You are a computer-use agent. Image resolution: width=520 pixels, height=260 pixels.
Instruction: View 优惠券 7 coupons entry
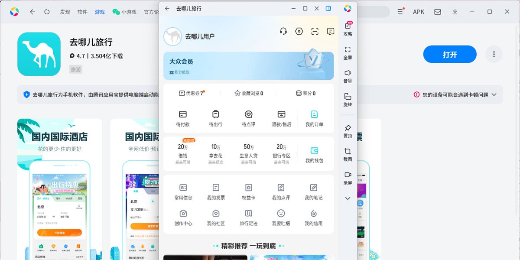pyautogui.click(x=192, y=93)
